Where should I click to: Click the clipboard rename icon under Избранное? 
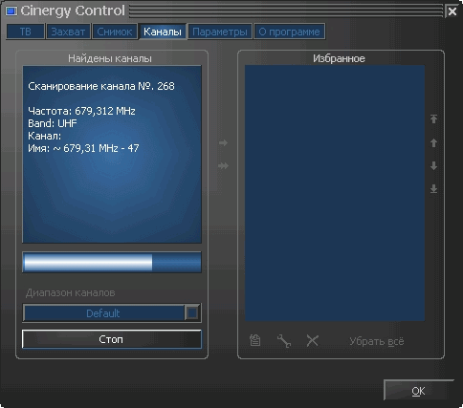pyautogui.click(x=254, y=340)
